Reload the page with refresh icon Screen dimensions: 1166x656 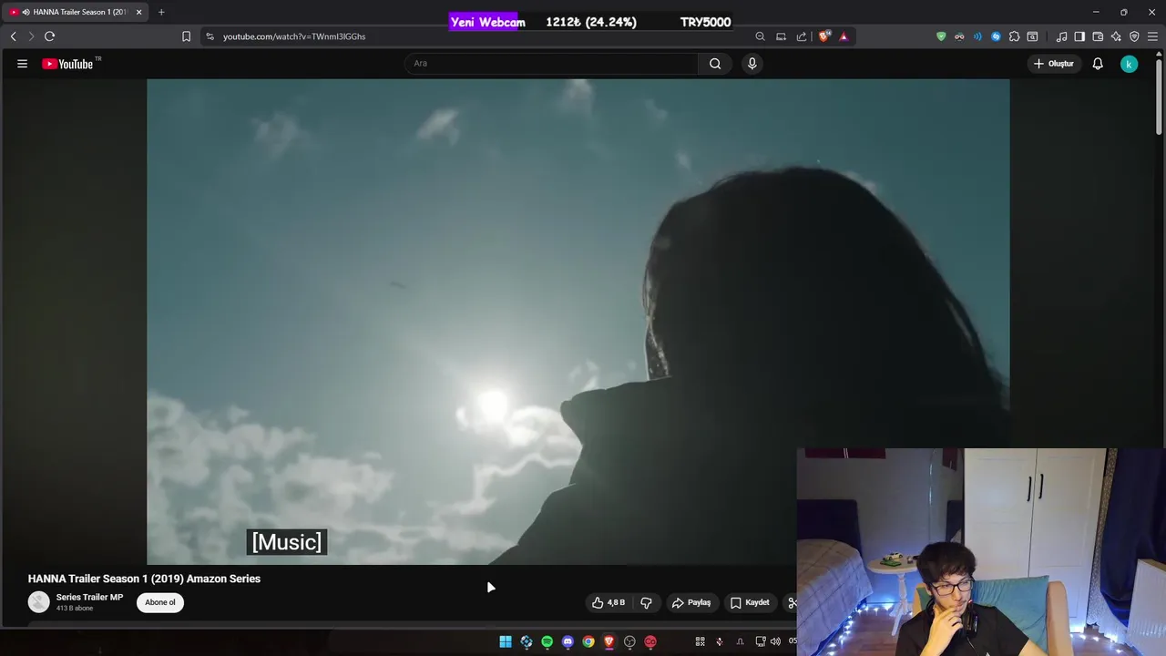[x=50, y=36]
